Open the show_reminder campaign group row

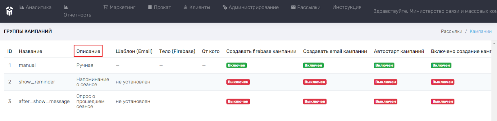coord(248,82)
